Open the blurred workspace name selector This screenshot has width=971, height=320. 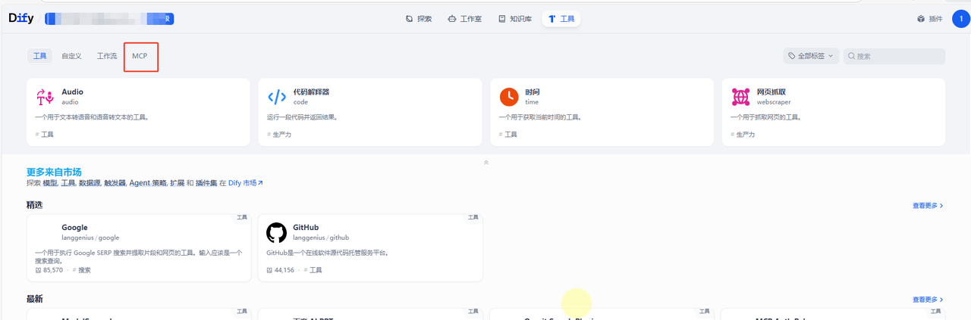pyautogui.click(x=110, y=19)
